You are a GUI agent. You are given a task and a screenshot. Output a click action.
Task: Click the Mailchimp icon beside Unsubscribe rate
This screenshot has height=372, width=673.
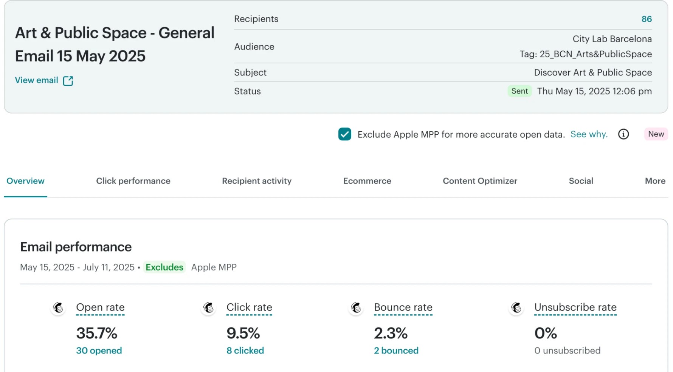pyautogui.click(x=516, y=308)
